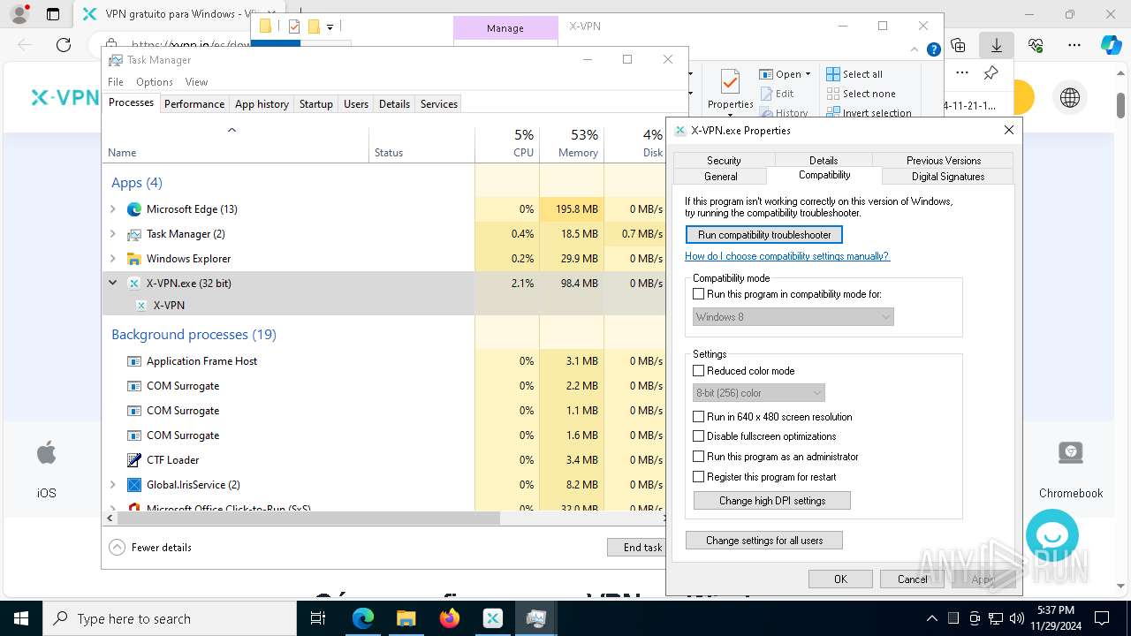Expand the Task Manager (2) process group
This screenshot has height=636, width=1131.
(112, 234)
